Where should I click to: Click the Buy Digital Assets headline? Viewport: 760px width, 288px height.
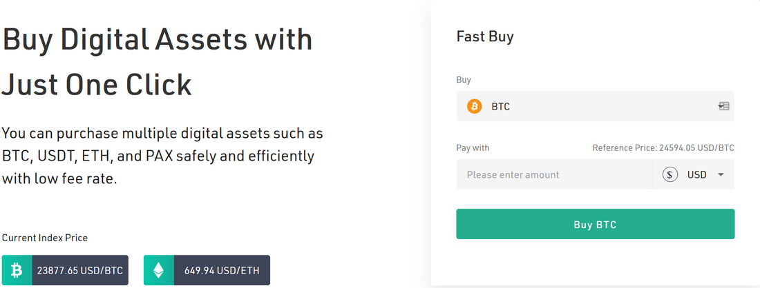point(157,62)
